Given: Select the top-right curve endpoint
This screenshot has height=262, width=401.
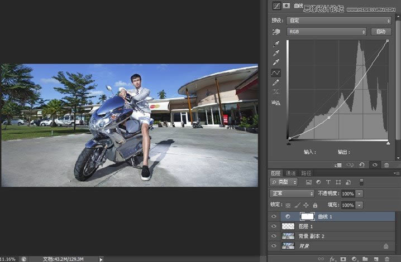Looking at the screenshot, I should [388, 41].
